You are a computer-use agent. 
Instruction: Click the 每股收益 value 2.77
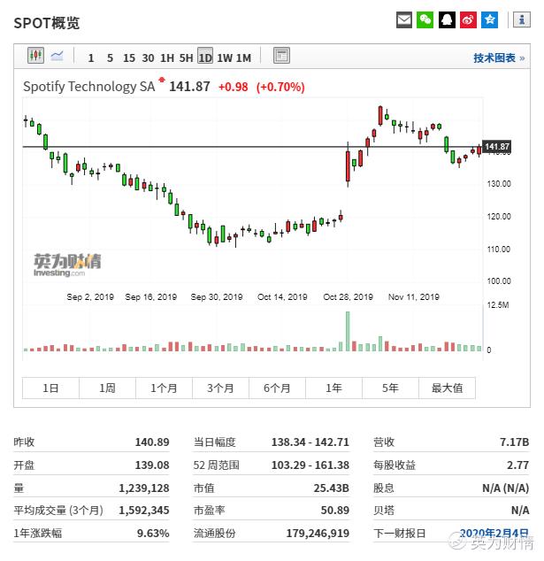tap(517, 465)
